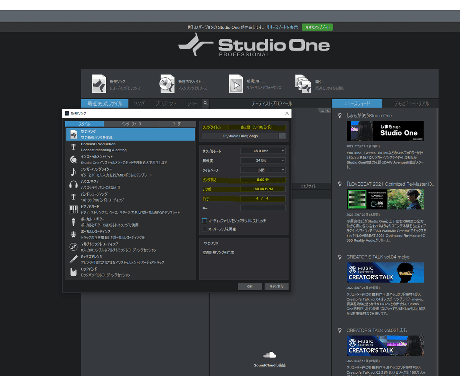Toggle the オーバーラップを再生 checkbox
Image resolution: width=460 pixels, height=376 pixels.
205,229
